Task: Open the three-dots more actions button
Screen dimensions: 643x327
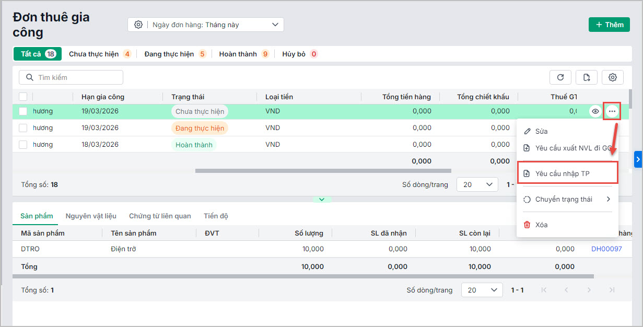Action: coord(612,111)
